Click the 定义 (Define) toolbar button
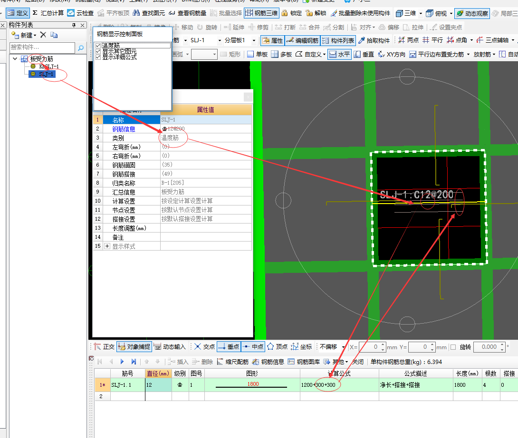 pyautogui.click(x=18, y=13)
